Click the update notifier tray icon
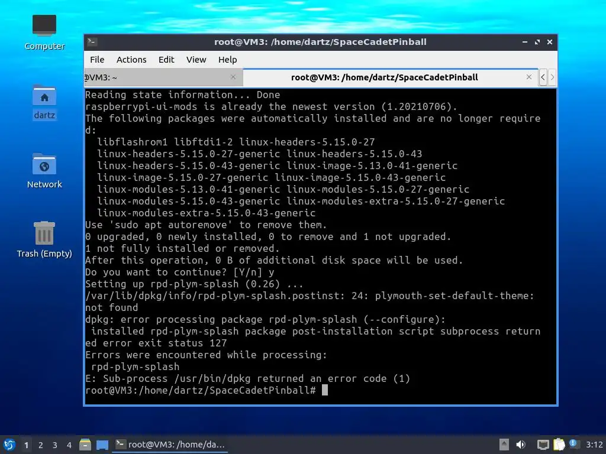This screenshot has width=606, height=454. click(x=574, y=444)
